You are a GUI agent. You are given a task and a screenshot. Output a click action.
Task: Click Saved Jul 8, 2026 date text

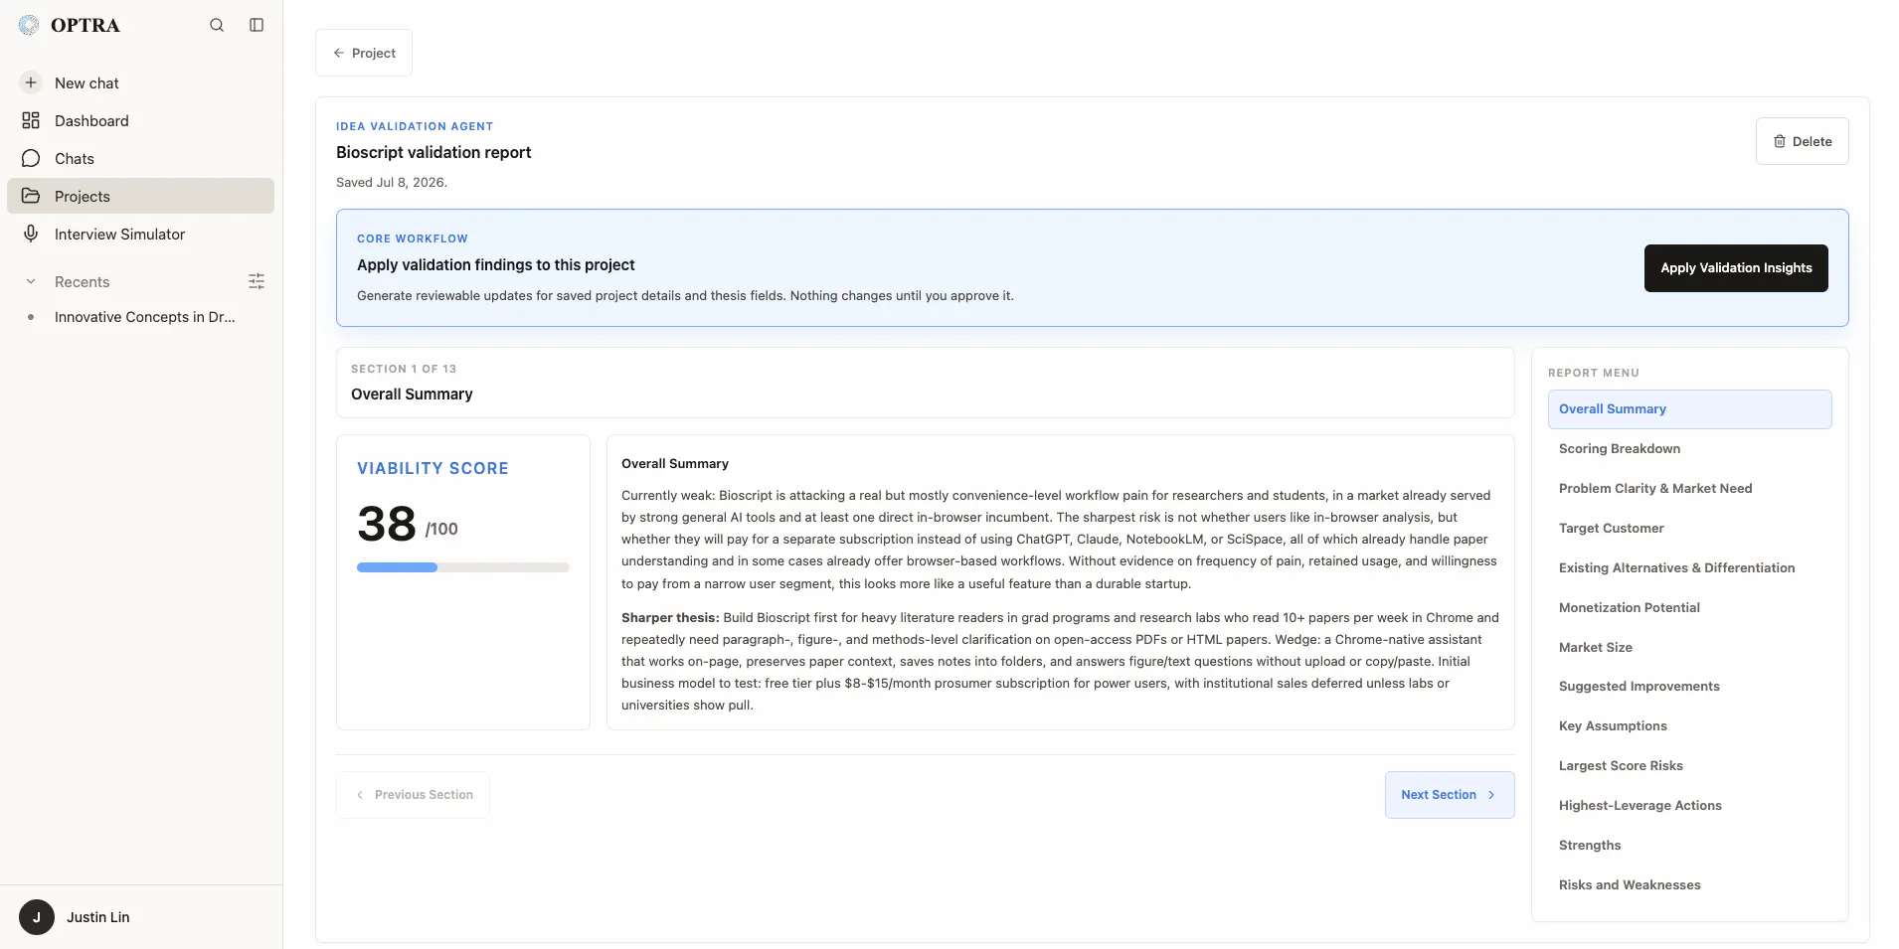click(x=392, y=183)
